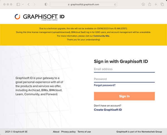
Task: Open the Safari share icon
Action: tap(149, 4)
